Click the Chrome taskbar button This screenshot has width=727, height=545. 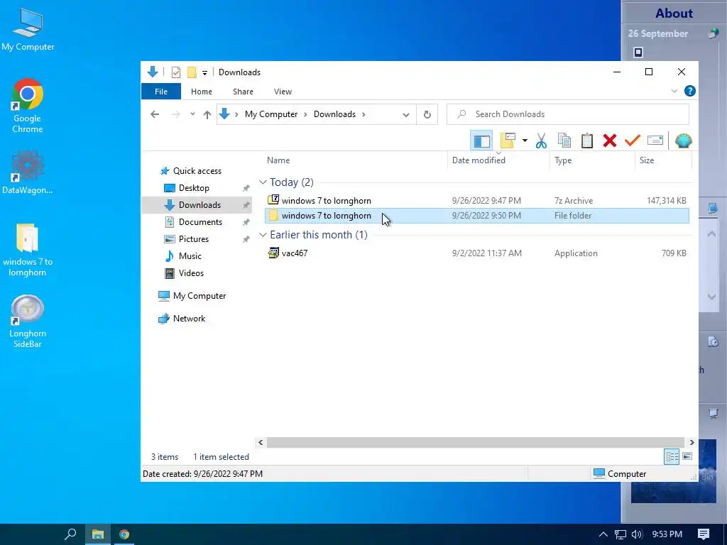click(x=124, y=534)
